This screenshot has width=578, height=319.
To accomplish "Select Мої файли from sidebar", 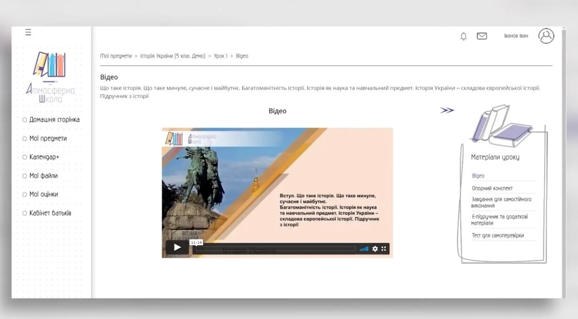I will pyautogui.click(x=43, y=176).
